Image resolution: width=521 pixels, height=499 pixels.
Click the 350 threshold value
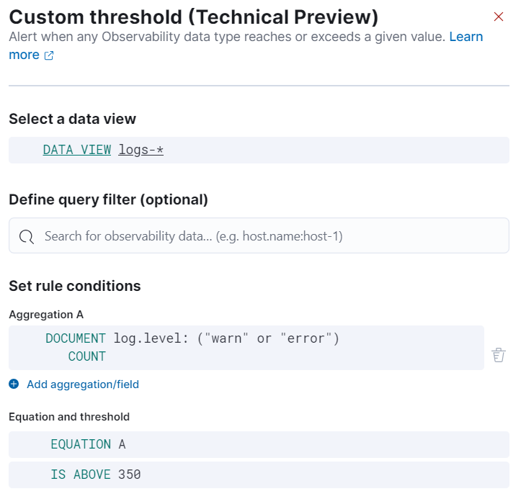[x=130, y=475]
